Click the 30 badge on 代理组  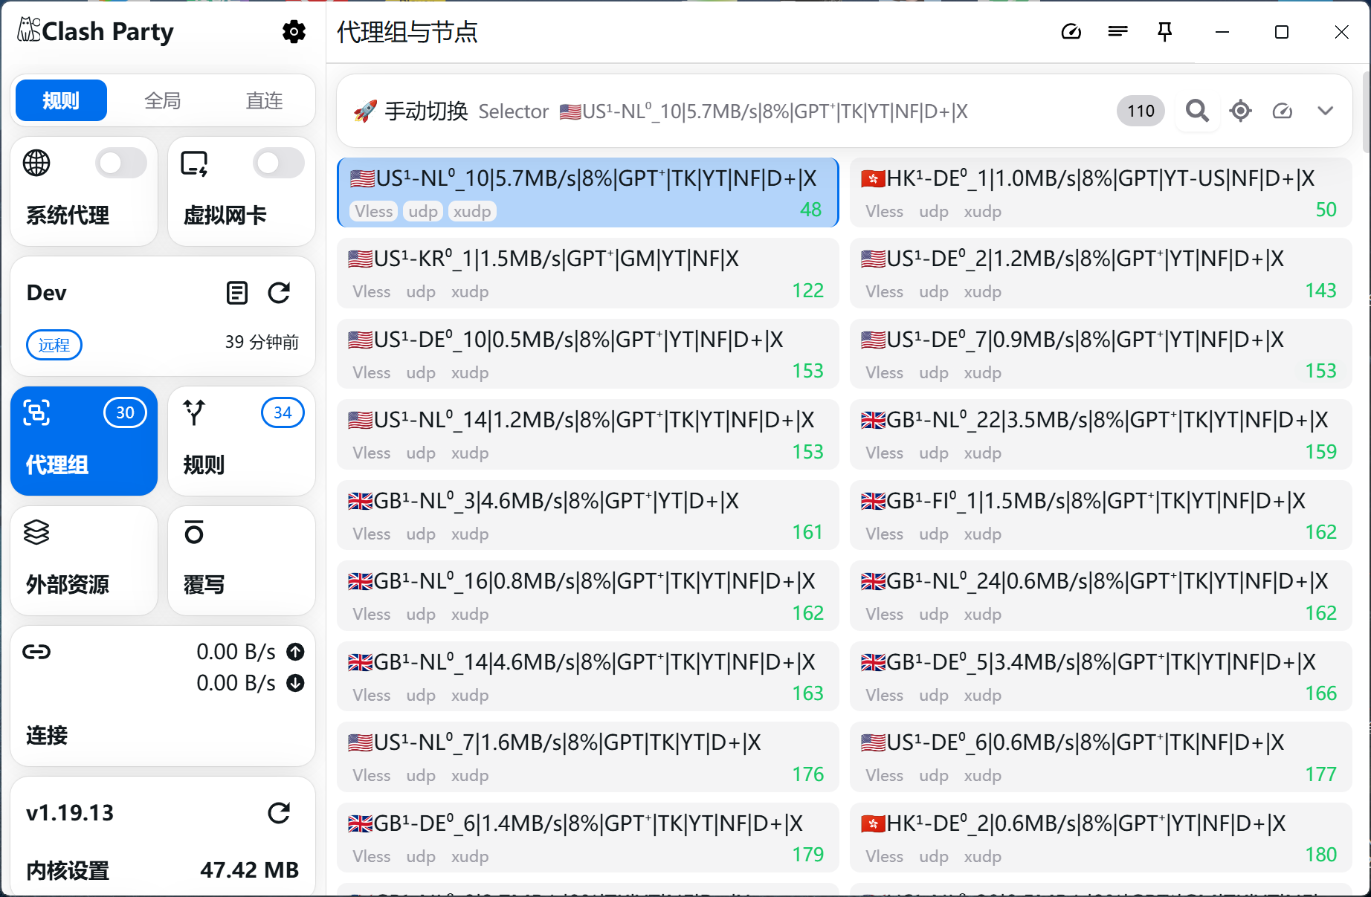point(125,412)
